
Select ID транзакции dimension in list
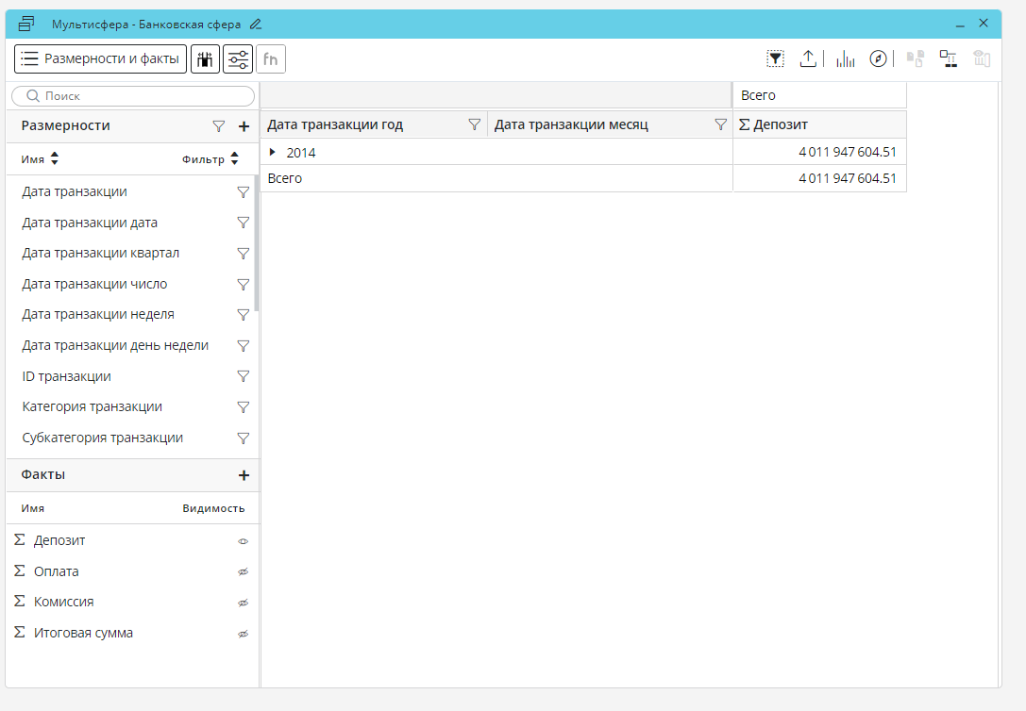[67, 376]
